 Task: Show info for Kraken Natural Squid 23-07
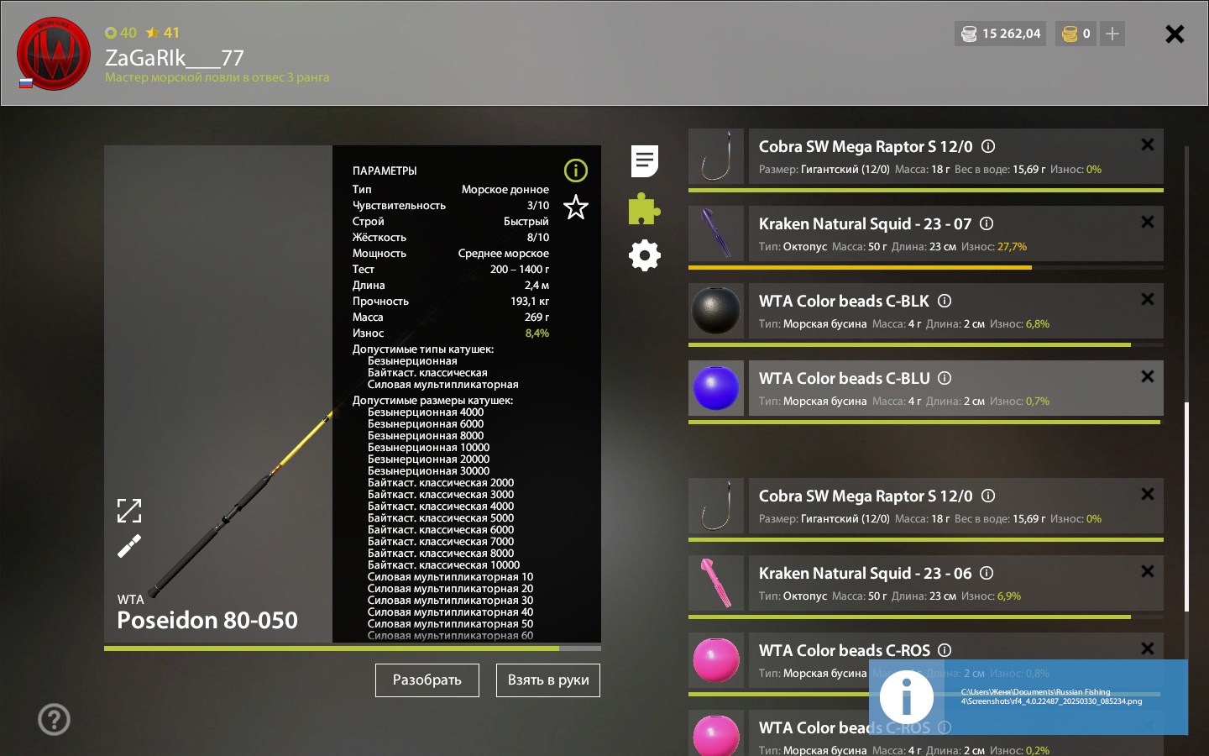[987, 223]
